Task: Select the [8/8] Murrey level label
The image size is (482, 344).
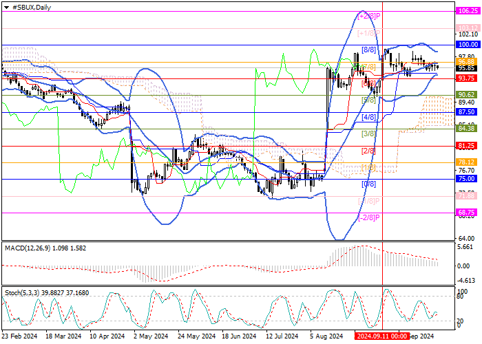Action: [x=368, y=50]
